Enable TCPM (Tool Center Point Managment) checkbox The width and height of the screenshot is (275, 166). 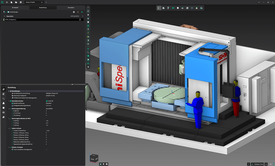click(x=46, y=98)
